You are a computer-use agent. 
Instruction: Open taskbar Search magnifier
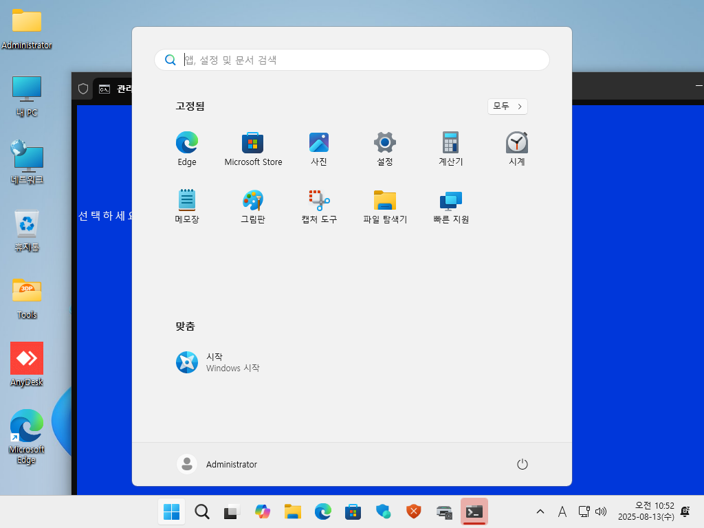pos(202,511)
